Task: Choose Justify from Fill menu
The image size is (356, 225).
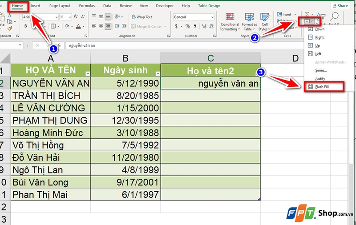Action: [x=320, y=78]
